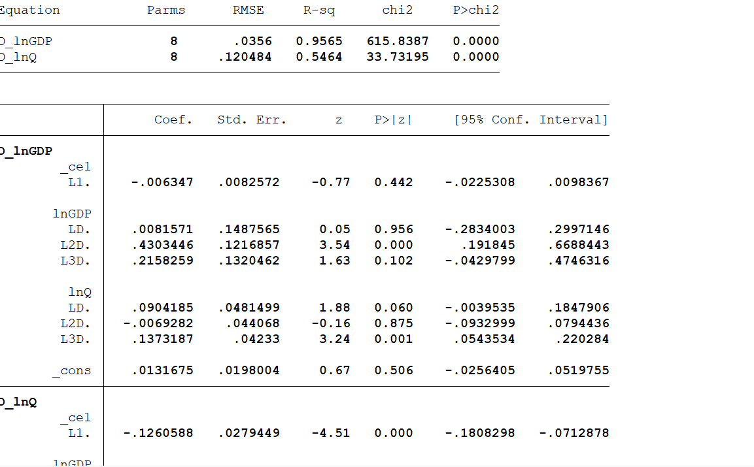Image resolution: width=754 pixels, height=467 pixels.
Task: Click the P>chi2 column header
Action: [x=475, y=10]
